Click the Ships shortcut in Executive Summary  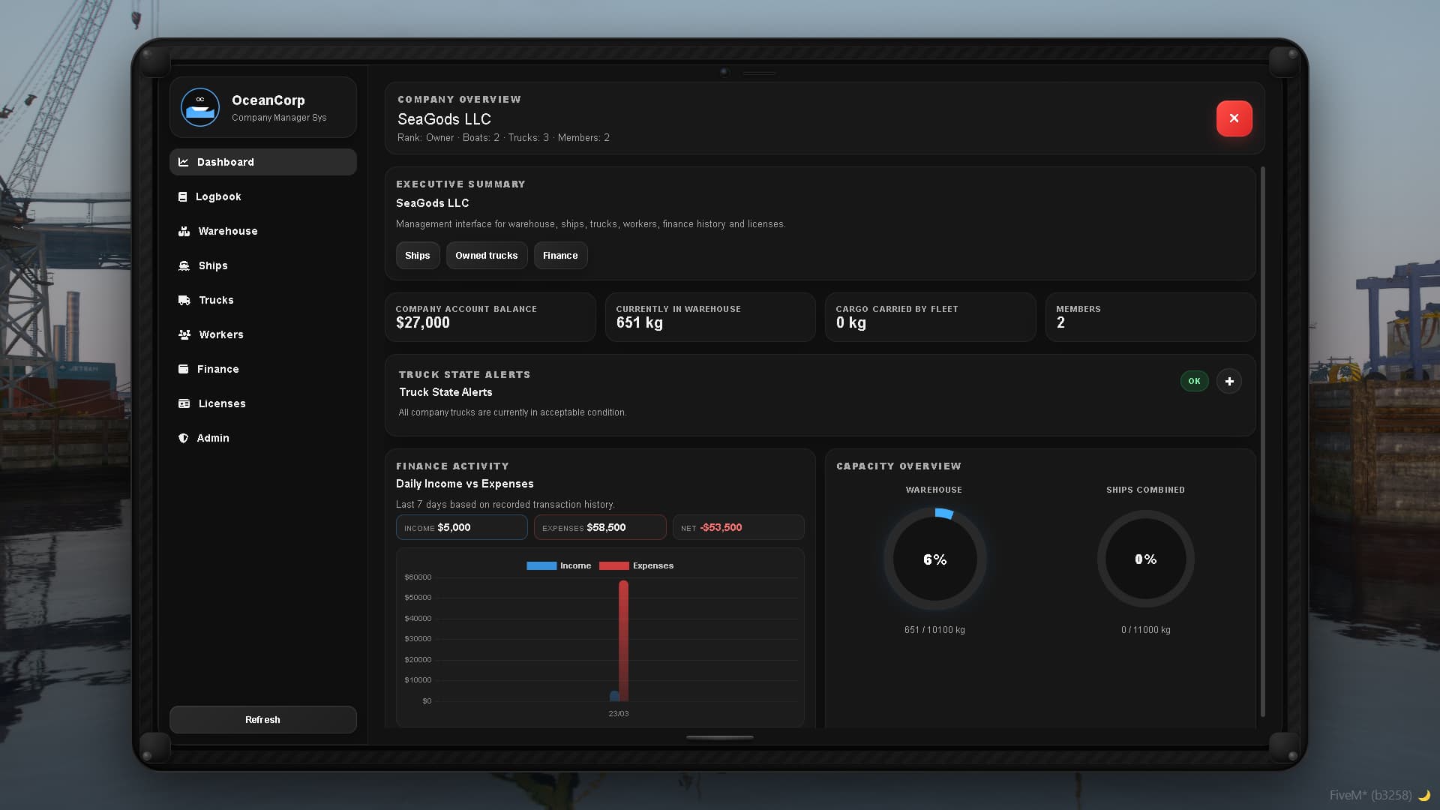417,256
